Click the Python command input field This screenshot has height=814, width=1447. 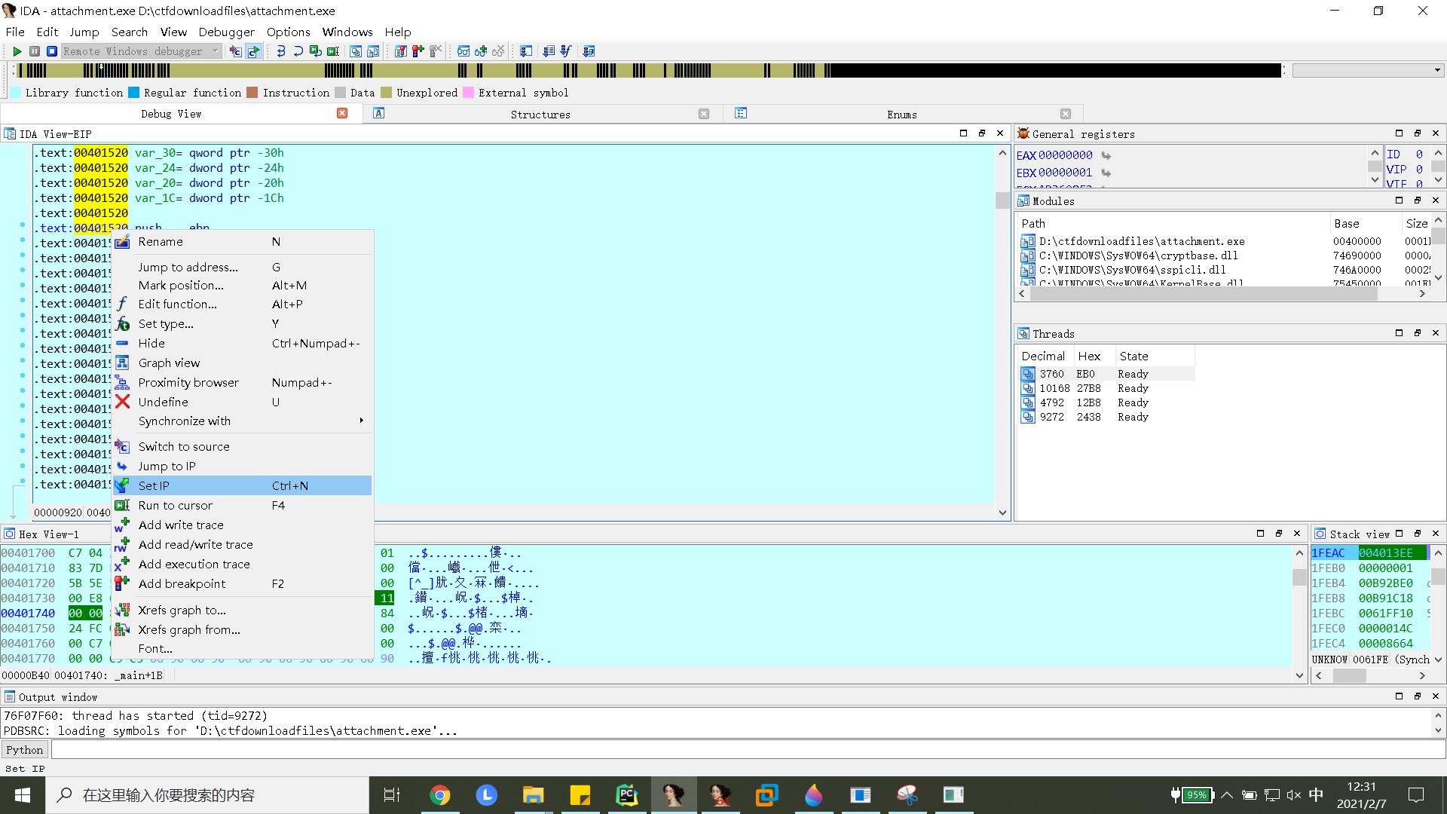pos(746,749)
